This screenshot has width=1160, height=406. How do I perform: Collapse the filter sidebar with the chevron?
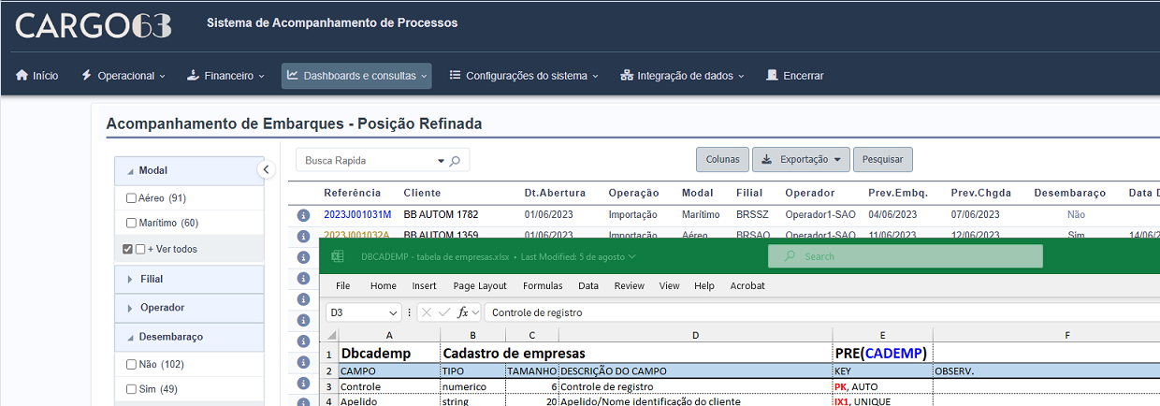(266, 169)
